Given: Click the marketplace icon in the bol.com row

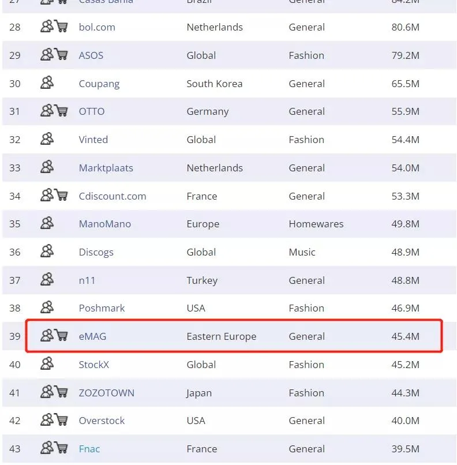Looking at the screenshot, I should 47,27.
